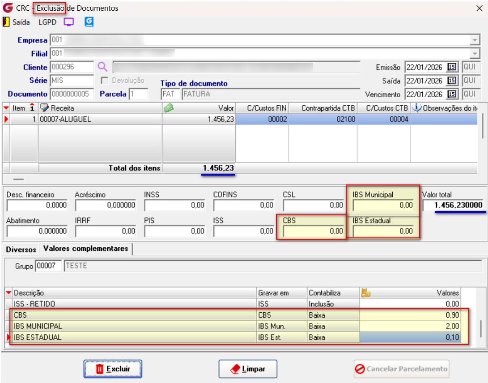Click the IRRF value field
Screen dimensions: 488x383
pyautogui.click(x=106, y=231)
